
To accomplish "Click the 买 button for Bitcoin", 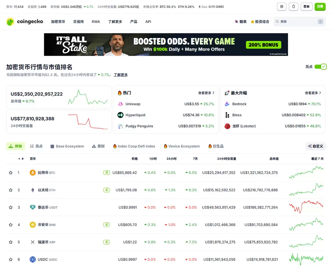I will (107, 173).
